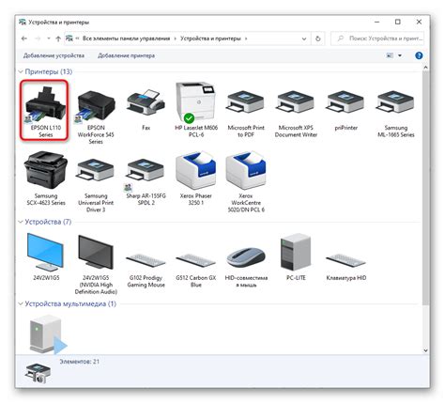Go back with the back arrow
The image size is (445, 403).
coord(24,39)
